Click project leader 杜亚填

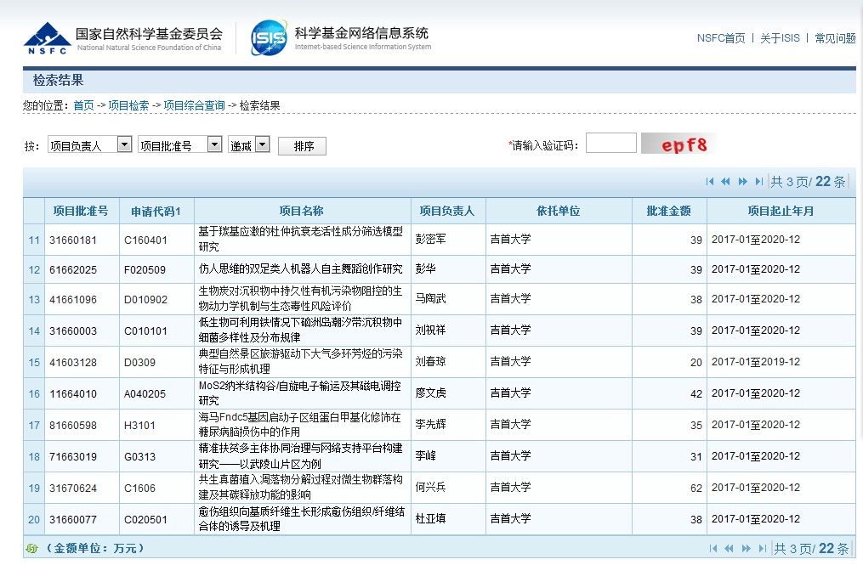click(x=430, y=518)
